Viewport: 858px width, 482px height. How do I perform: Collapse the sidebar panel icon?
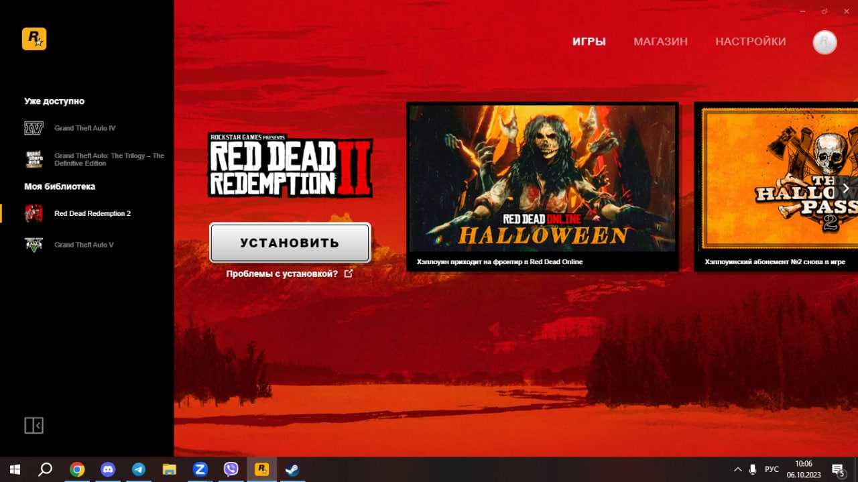coord(34,425)
